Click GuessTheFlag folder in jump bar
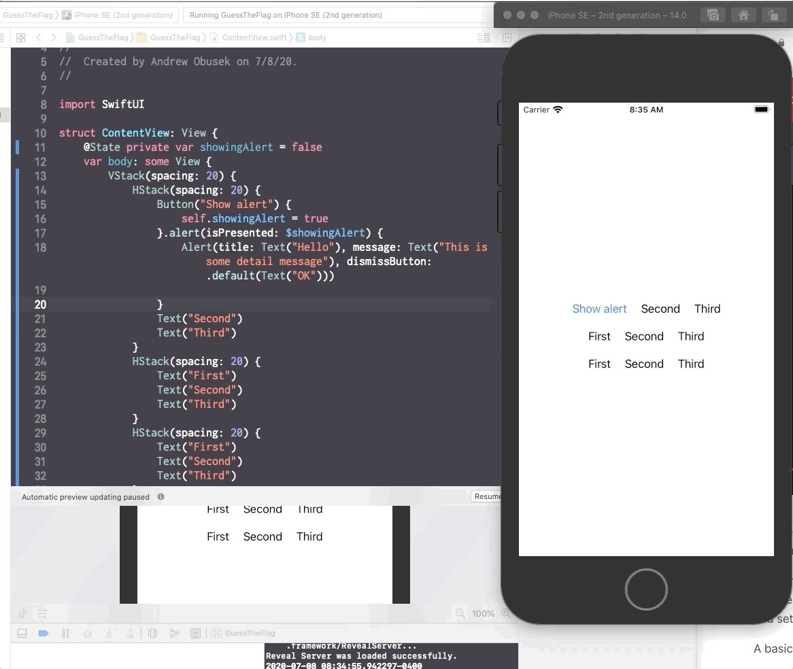This screenshot has height=669, width=793. point(169,37)
